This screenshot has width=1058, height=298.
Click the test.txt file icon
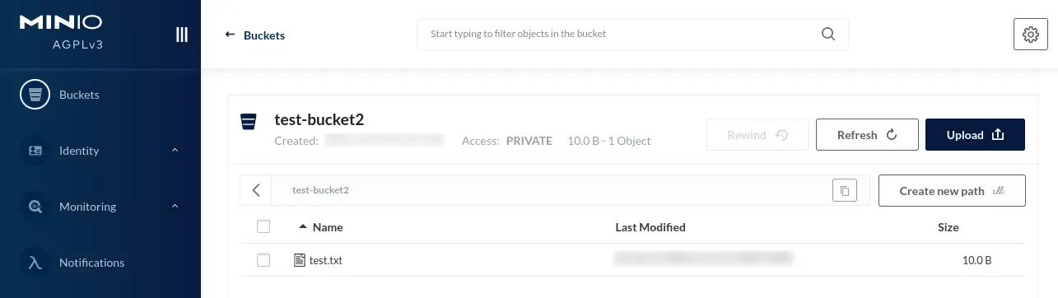[x=300, y=260]
